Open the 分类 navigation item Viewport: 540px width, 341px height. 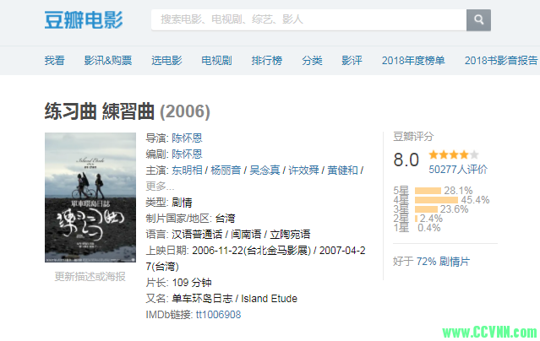click(x=312, y=61)
